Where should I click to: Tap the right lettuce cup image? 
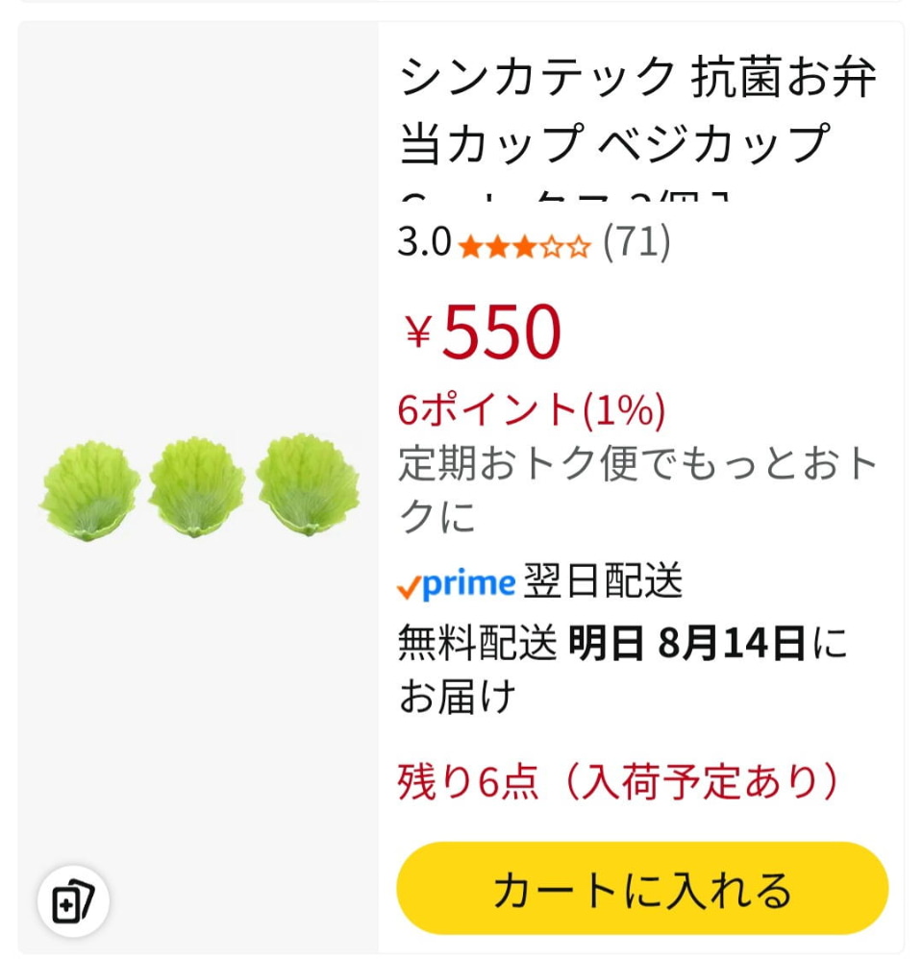coord(308,484)
